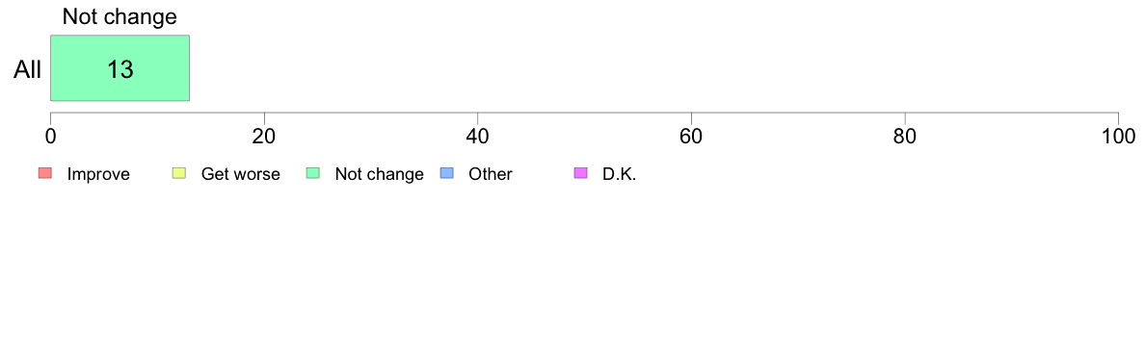Select the Other legend label
Viewport: 1145px width, 354px height.
click(x=491, y=174)
